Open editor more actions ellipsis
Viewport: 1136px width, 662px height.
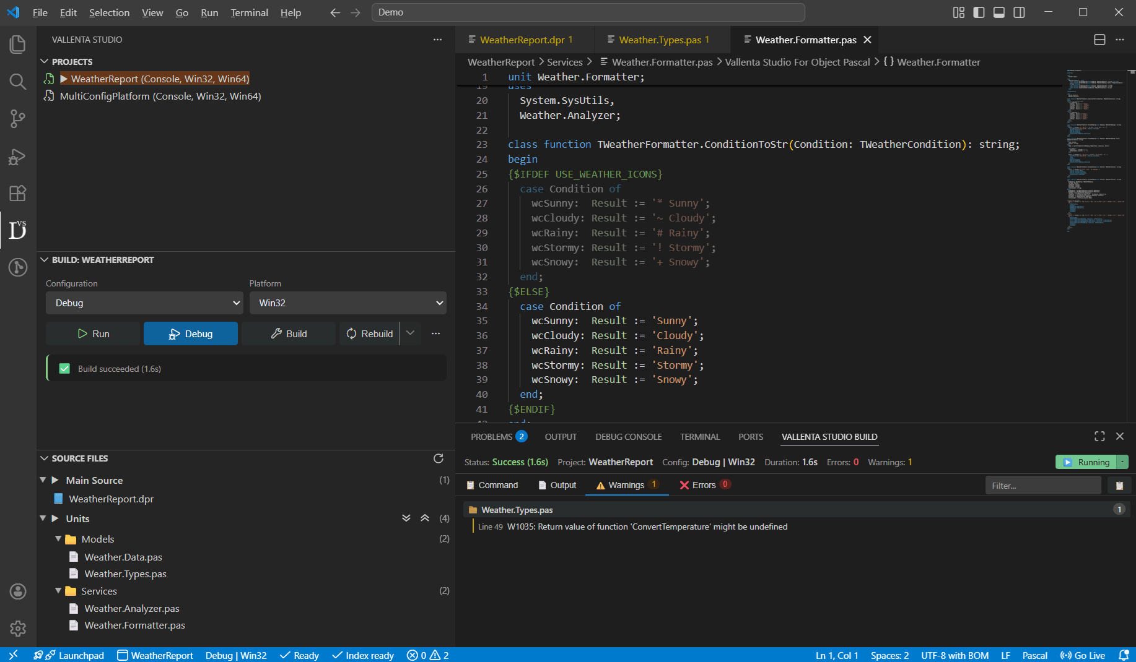(x=1120, y=40)
